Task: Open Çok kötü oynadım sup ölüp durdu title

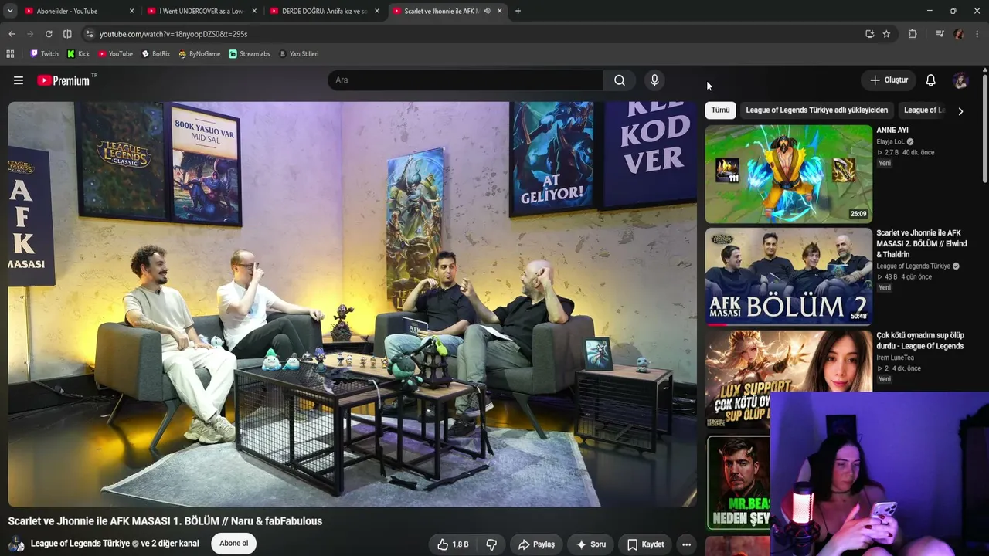Action: pos(920,341)
